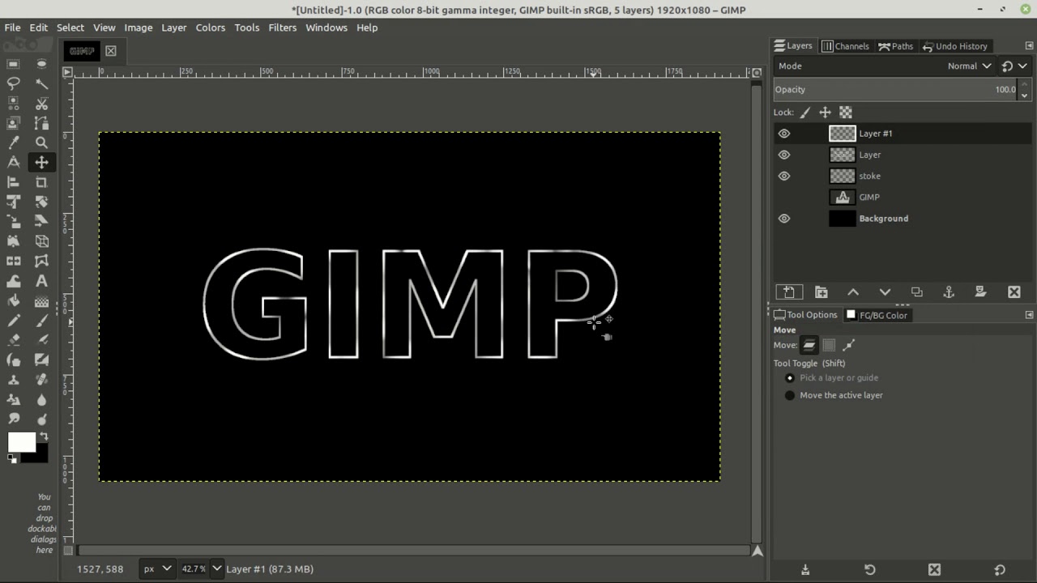The height and width of the screenshot is (583, 1037).
Task: Open the px unit dropdown
Action: point(156,569)
